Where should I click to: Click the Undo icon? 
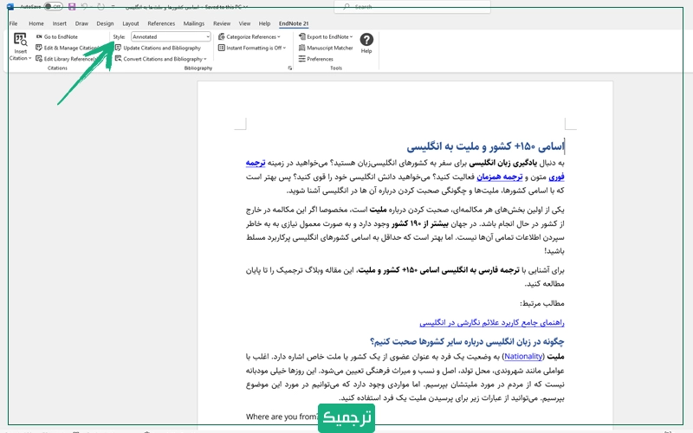tap(84, 7)
